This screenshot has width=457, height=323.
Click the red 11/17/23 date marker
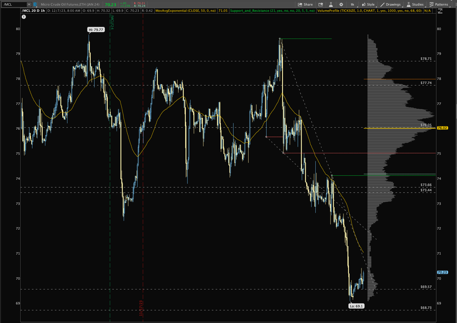pos(141,308)
